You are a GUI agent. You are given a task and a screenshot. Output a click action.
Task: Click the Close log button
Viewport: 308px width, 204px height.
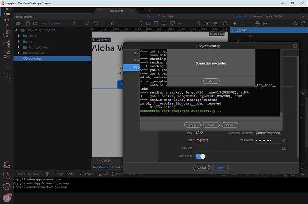point(229,125)
